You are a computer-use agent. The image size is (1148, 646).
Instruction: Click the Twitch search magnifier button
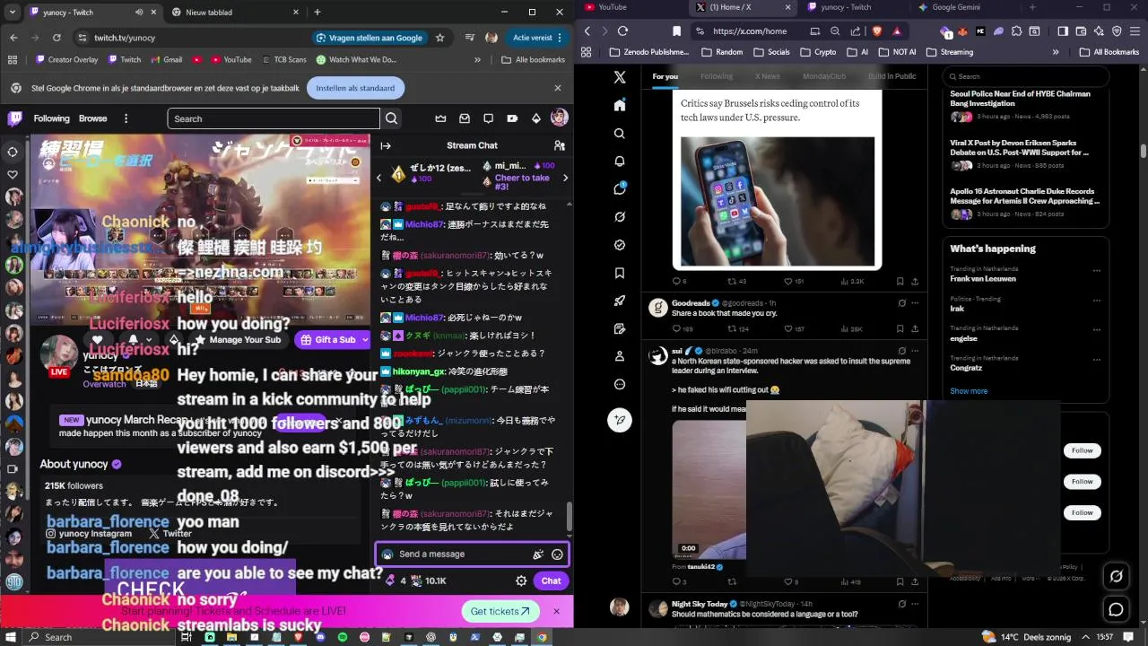[x=391, y=118]
